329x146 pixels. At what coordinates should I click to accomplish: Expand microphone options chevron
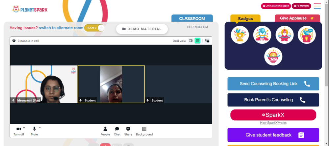click(40, 127)
